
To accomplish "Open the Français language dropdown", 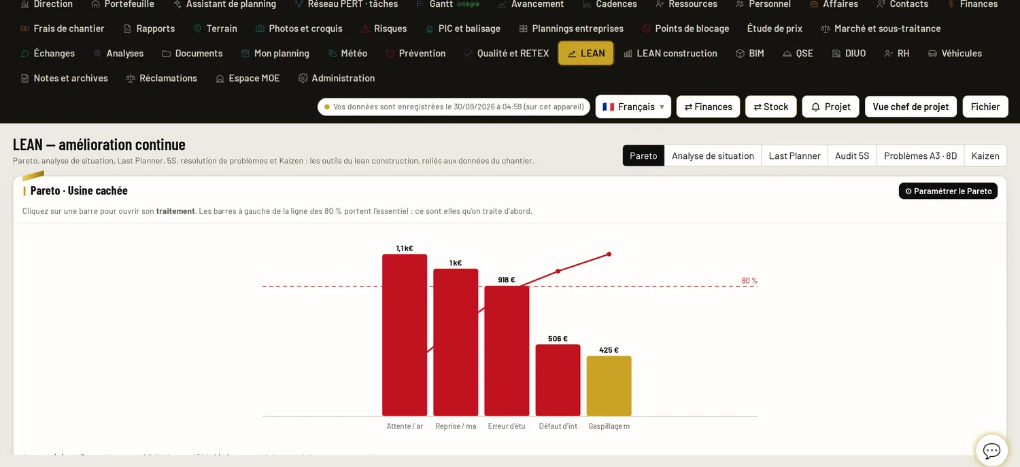I will pyautogui.click(x=633, y=107).
